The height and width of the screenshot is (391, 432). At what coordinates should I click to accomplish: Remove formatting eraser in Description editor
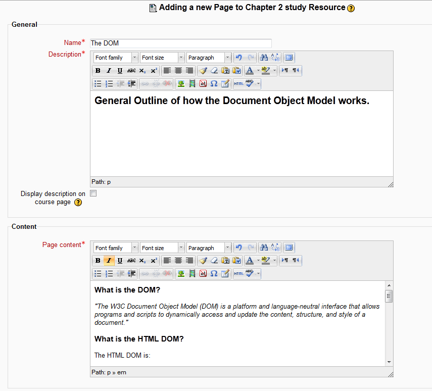[x=214, y=71]
